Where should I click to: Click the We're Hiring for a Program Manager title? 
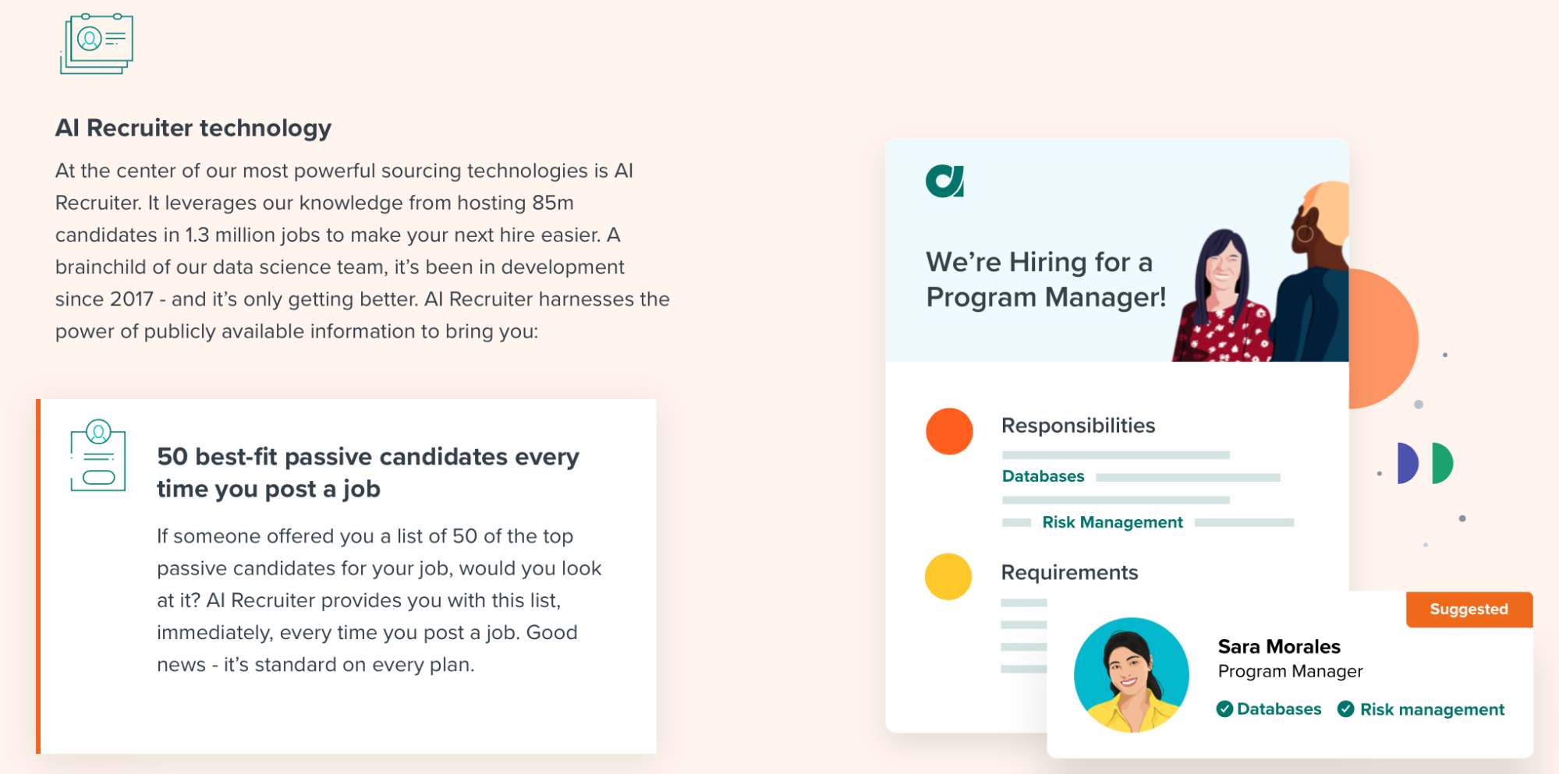pos(1046,279)
